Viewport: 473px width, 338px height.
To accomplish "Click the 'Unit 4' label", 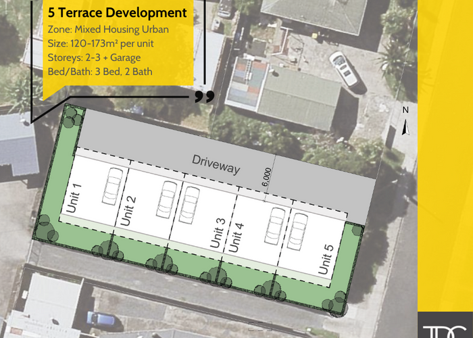I will pos(236,237).
